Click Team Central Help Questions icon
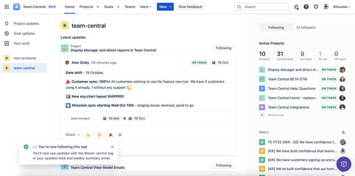Image resolution: width=355 pixels, height=176 pixels. [262, 89]
